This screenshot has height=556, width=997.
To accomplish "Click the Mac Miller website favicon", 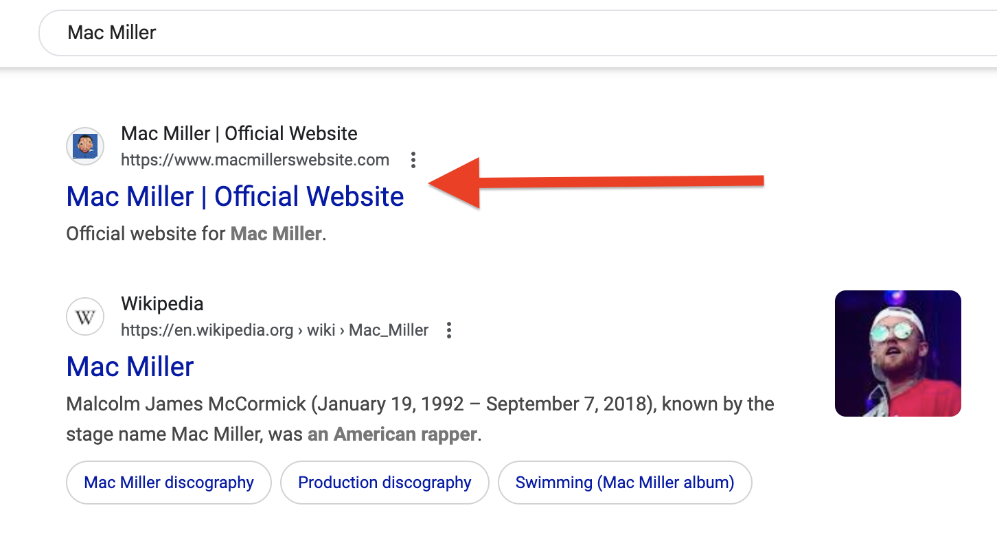I will point(85,146).
